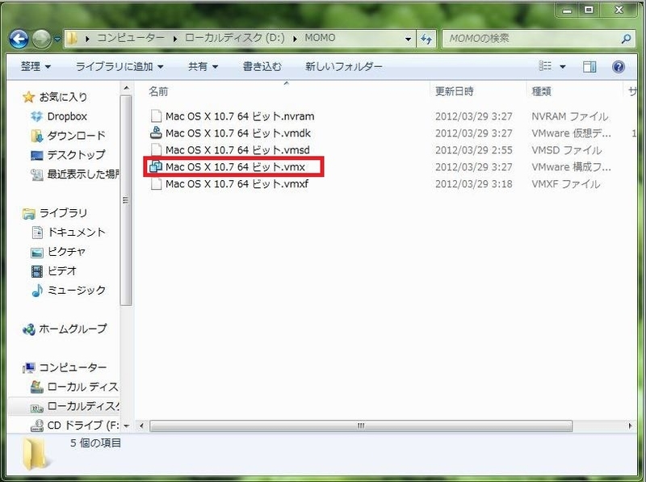Focus the MOMOの検索 search field
The width and height of the screenshot is (646, 482).
(531, 39)
